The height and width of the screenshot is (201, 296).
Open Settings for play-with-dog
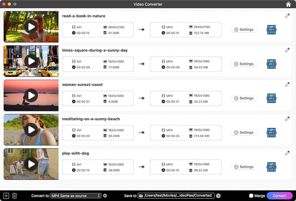[x=244, y=167]
